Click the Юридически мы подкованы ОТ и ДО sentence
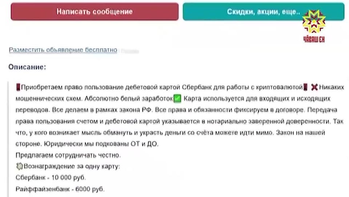This screenshot has width=349, height=197. point(101,144)
